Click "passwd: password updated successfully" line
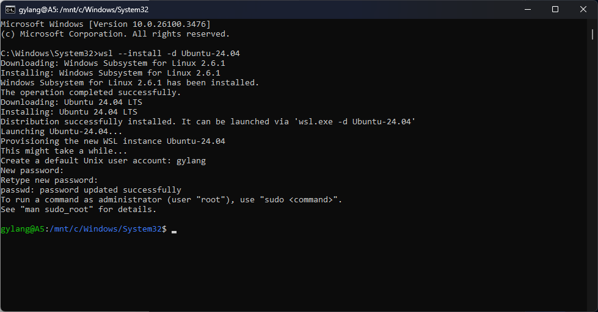This screenshot has height=312, width=598. [90, 190]
